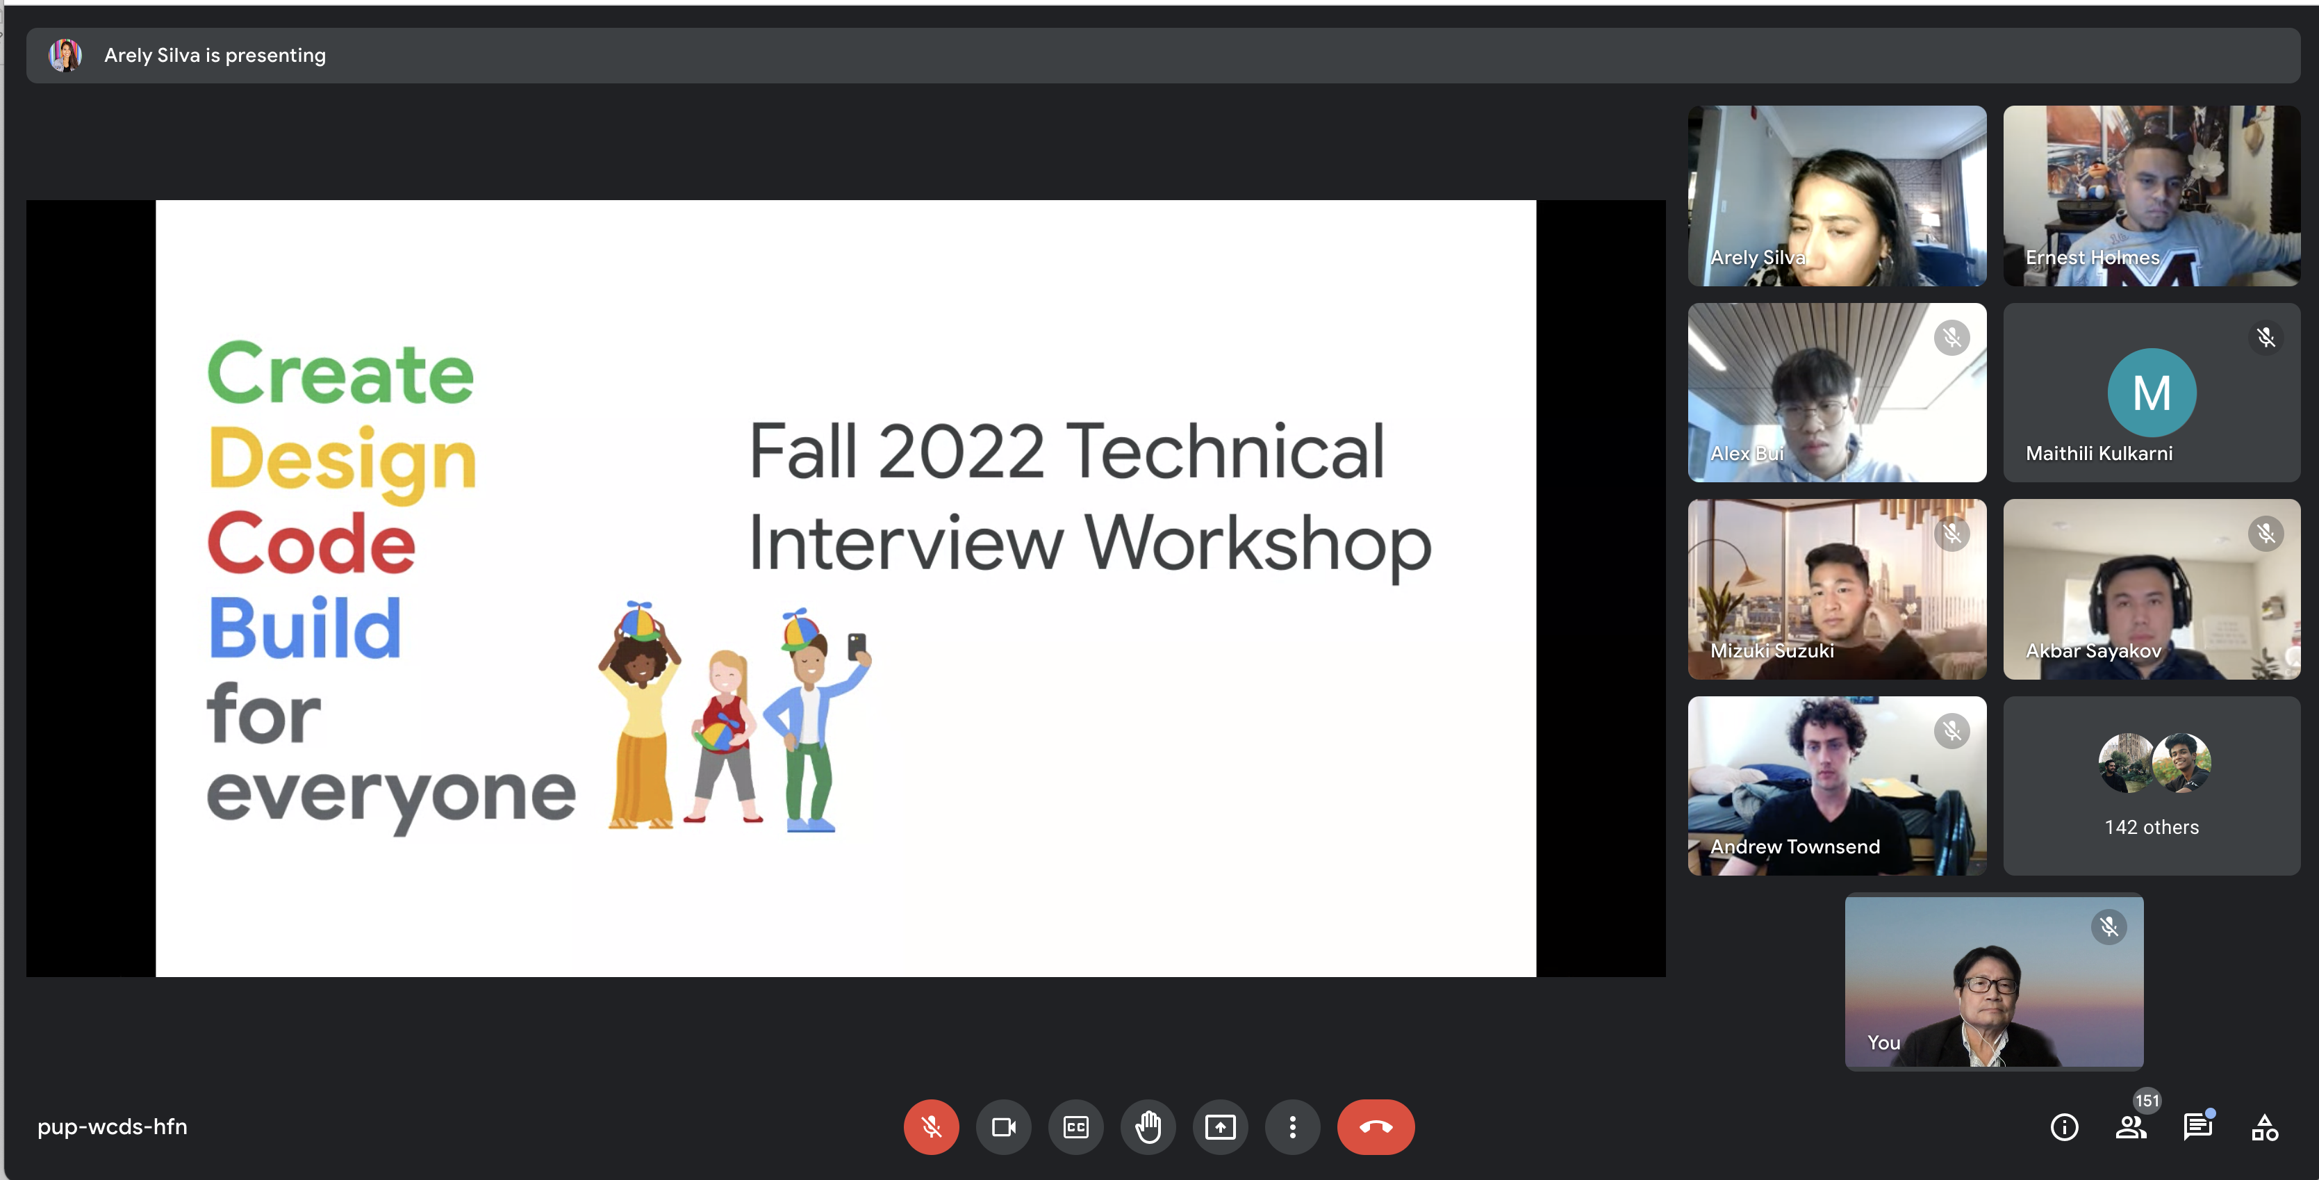Open chat with everyone icon
Viewport: 2319px width, 1180px height.
coord(2197,1126)
